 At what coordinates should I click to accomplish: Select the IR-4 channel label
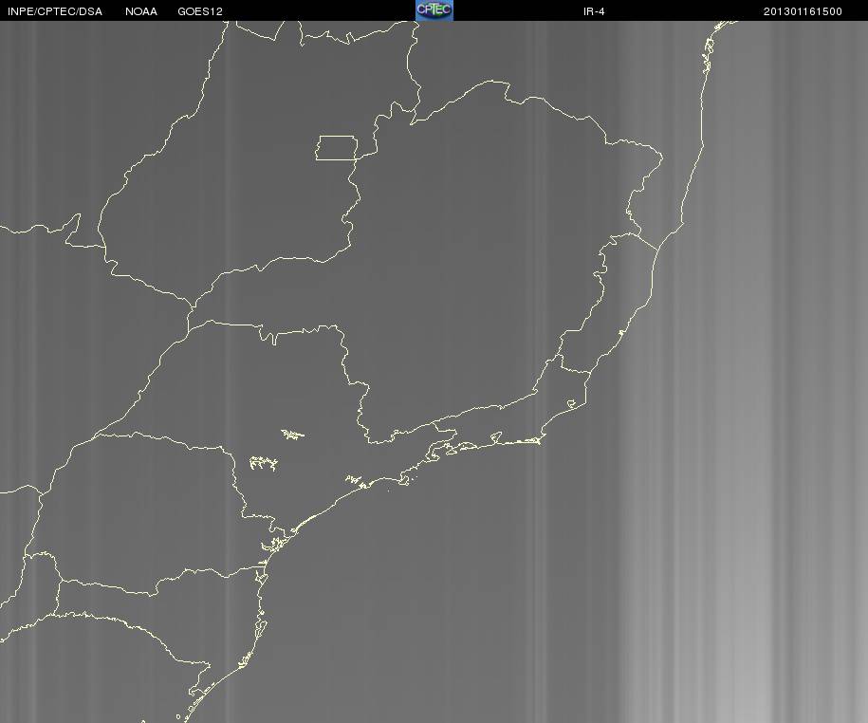pos(594,11)
